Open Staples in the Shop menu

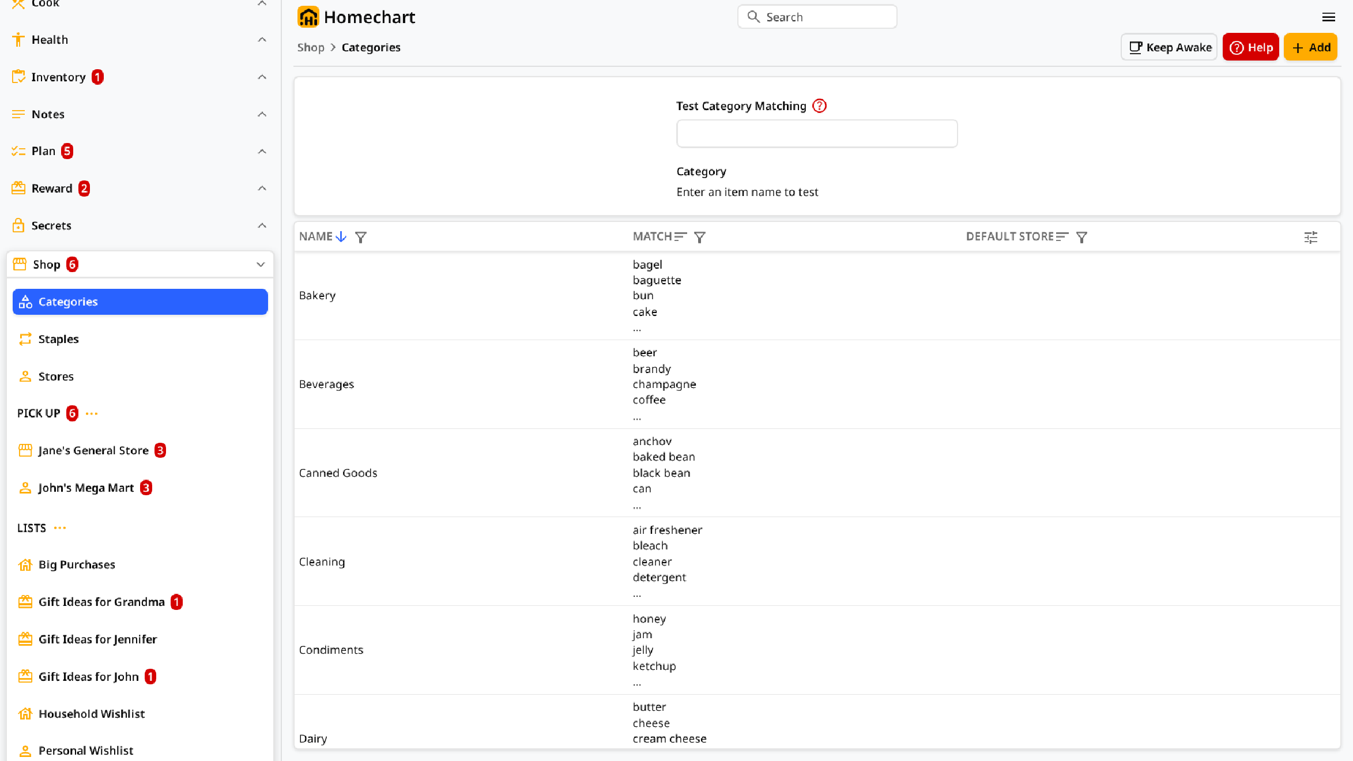140,339
